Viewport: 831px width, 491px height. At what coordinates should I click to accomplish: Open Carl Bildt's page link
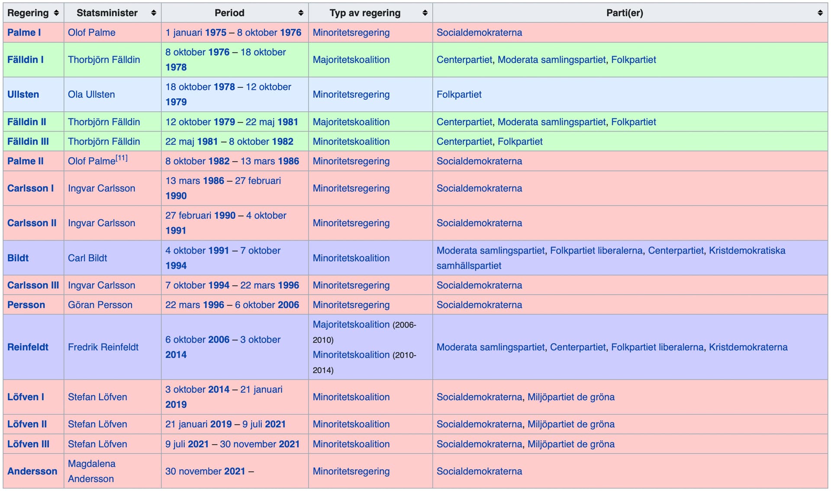pyautogui.click(x=87, y=258)
